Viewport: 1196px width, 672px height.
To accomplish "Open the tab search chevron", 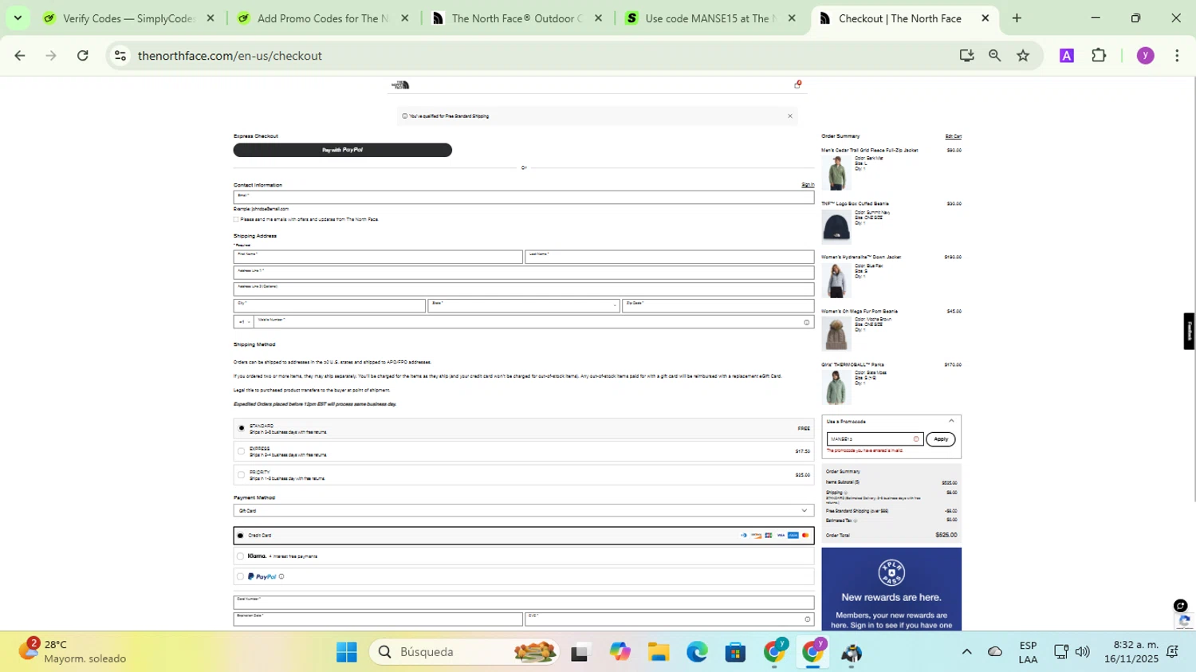I will (18, 18).
